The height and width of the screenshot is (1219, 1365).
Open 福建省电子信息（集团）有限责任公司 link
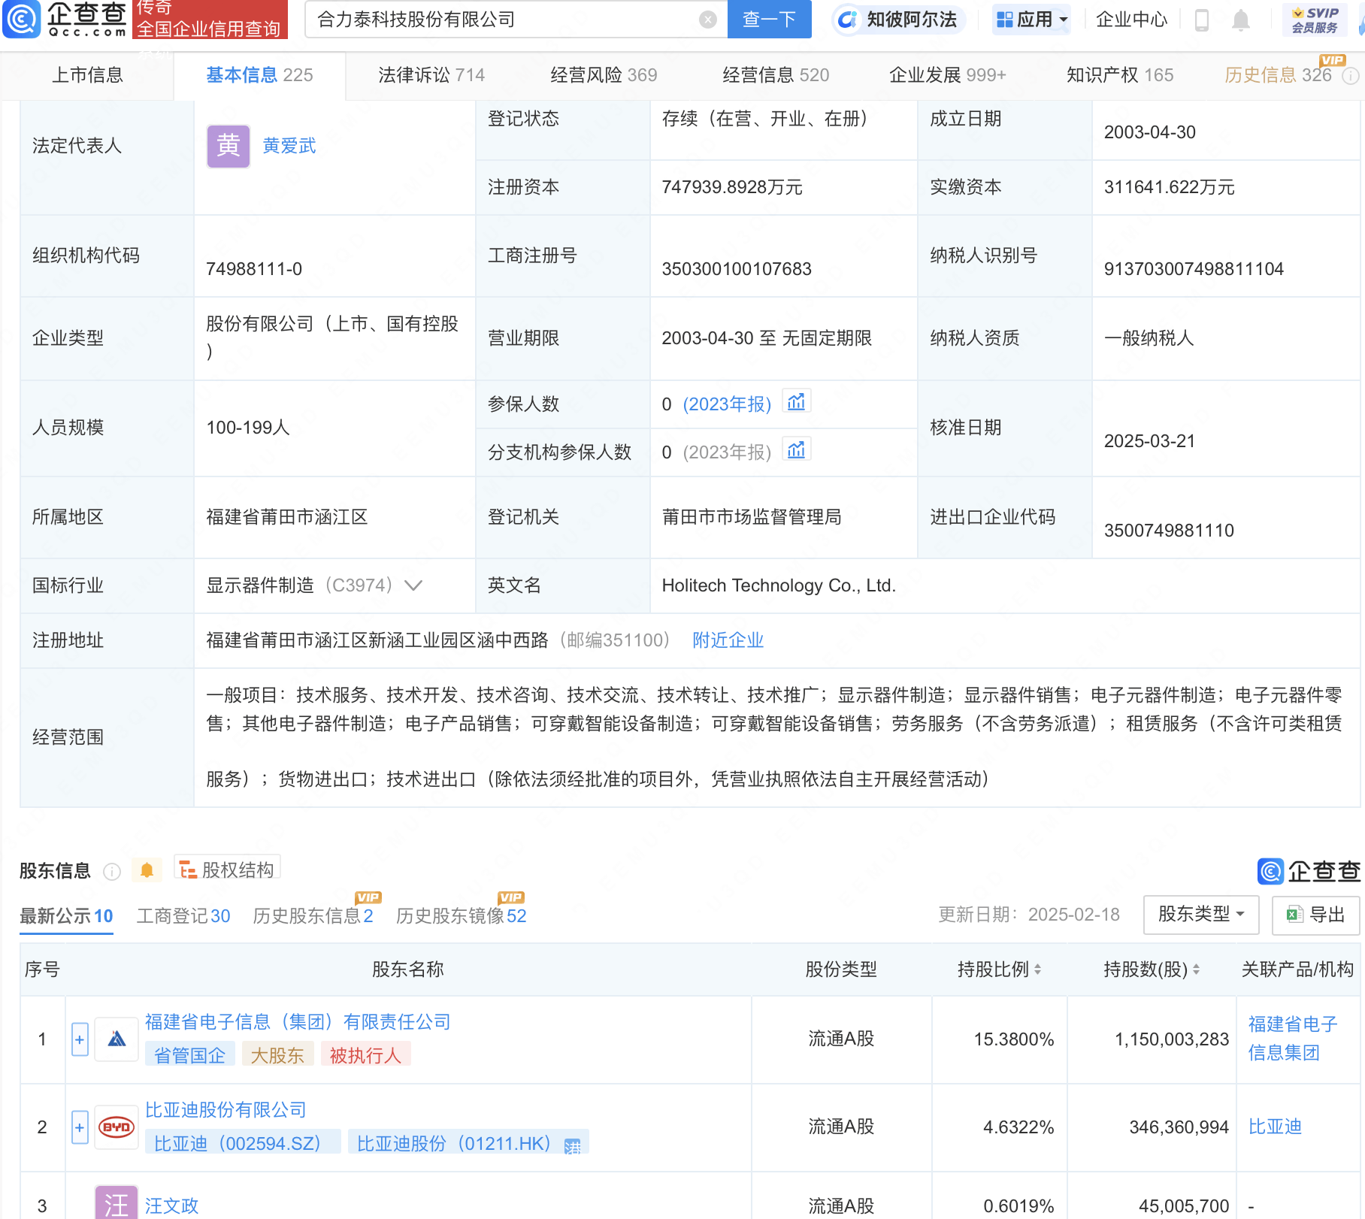pos(298,1022)
